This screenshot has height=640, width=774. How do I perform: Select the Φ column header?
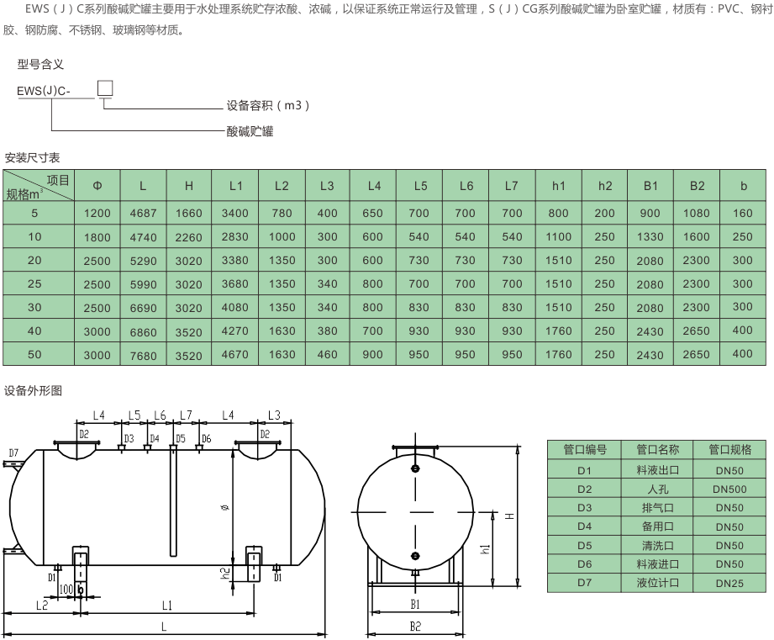point(97,186)
